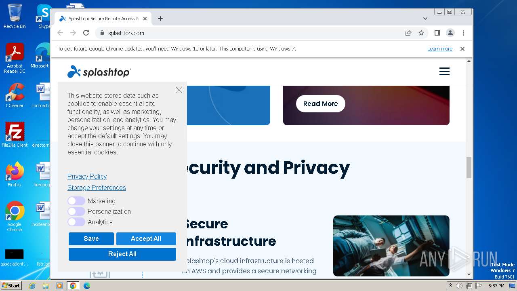The width and height of the screenshot is (517, 291).
Task: Open Internet Explorer from the taskbar
Action: click(32, 286)
